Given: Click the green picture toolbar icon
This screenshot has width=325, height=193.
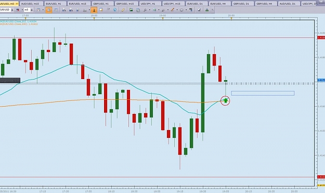Looking at the screenshot, I should coord(131,10).
